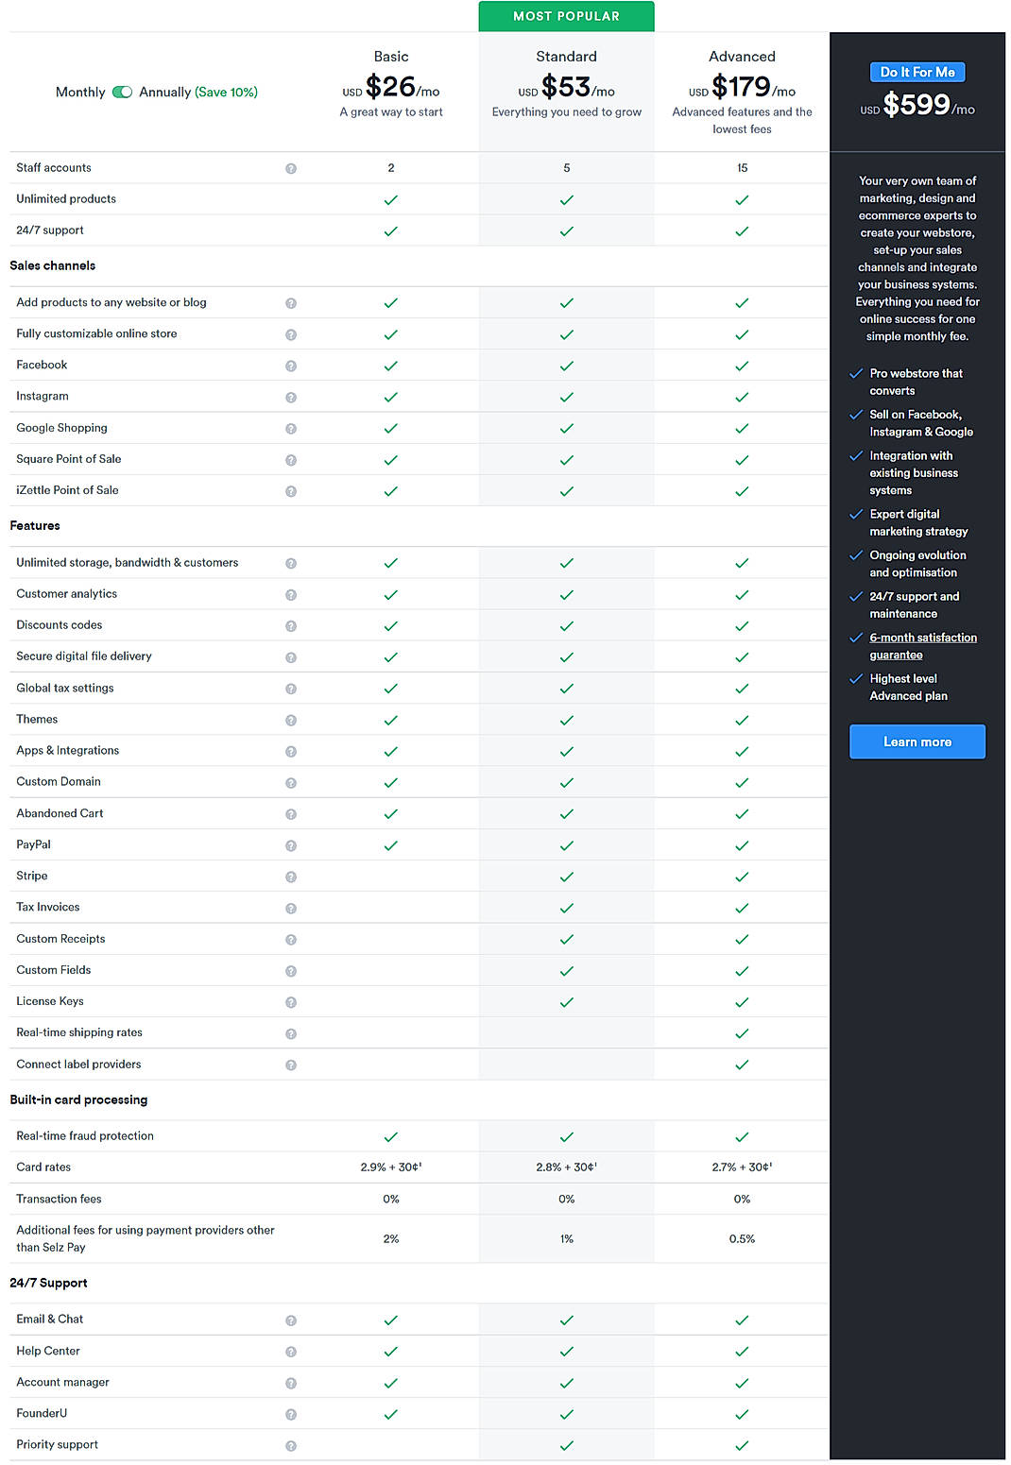
Task: Click the question mark next to Abandoned Cart
Action: click(291, 813)
